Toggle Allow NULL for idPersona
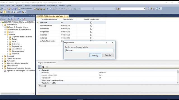The image size is (179, 100). click(x=91, y=22)
